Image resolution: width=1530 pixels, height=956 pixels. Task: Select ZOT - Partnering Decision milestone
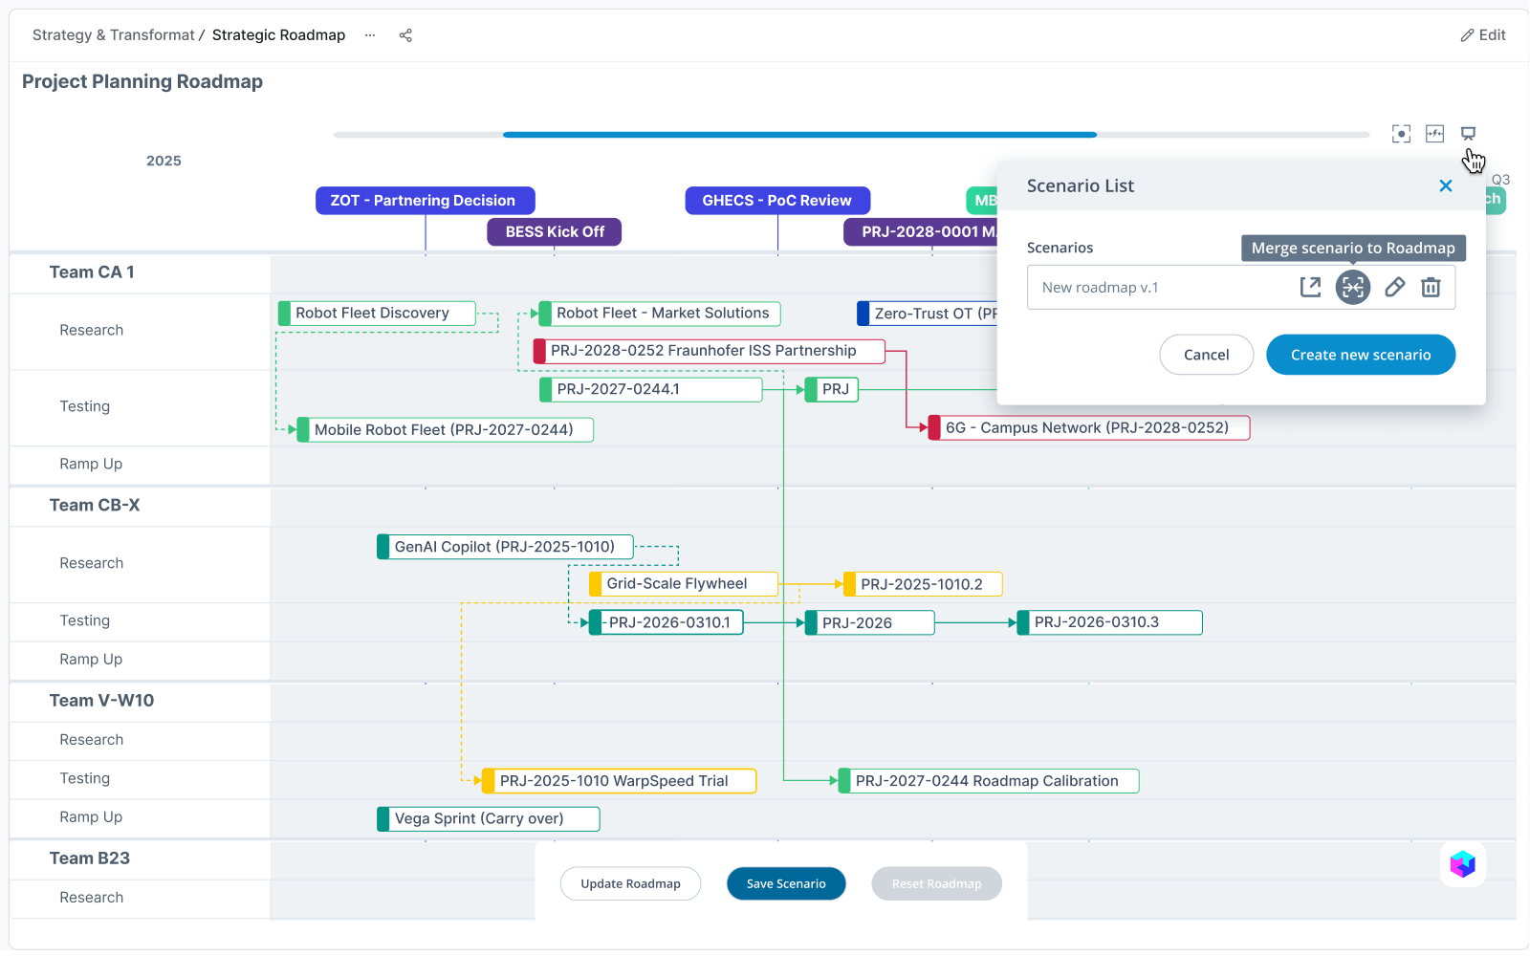tap(425, 201)
